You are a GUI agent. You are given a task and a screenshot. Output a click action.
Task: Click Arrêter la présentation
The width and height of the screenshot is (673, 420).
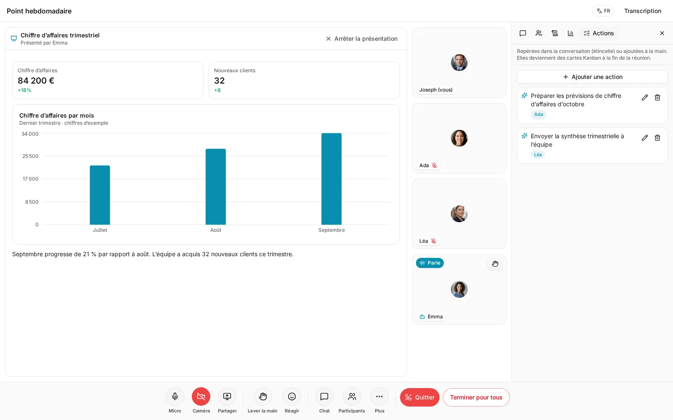362,39
